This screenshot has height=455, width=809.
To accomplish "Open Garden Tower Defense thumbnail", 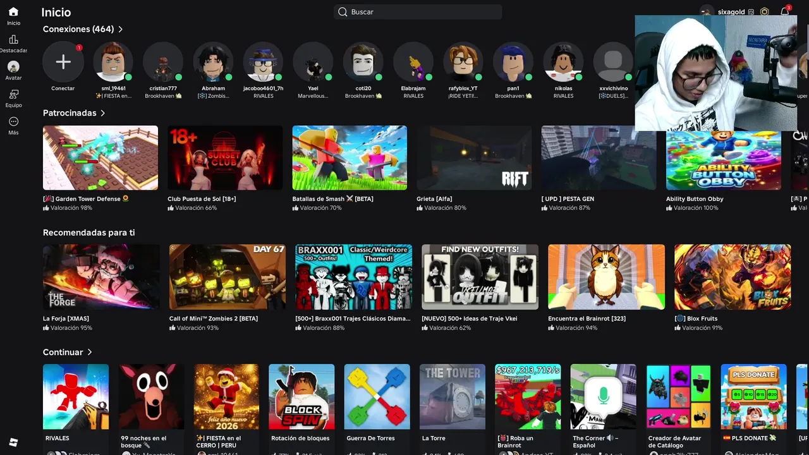I will pos(100,157).
